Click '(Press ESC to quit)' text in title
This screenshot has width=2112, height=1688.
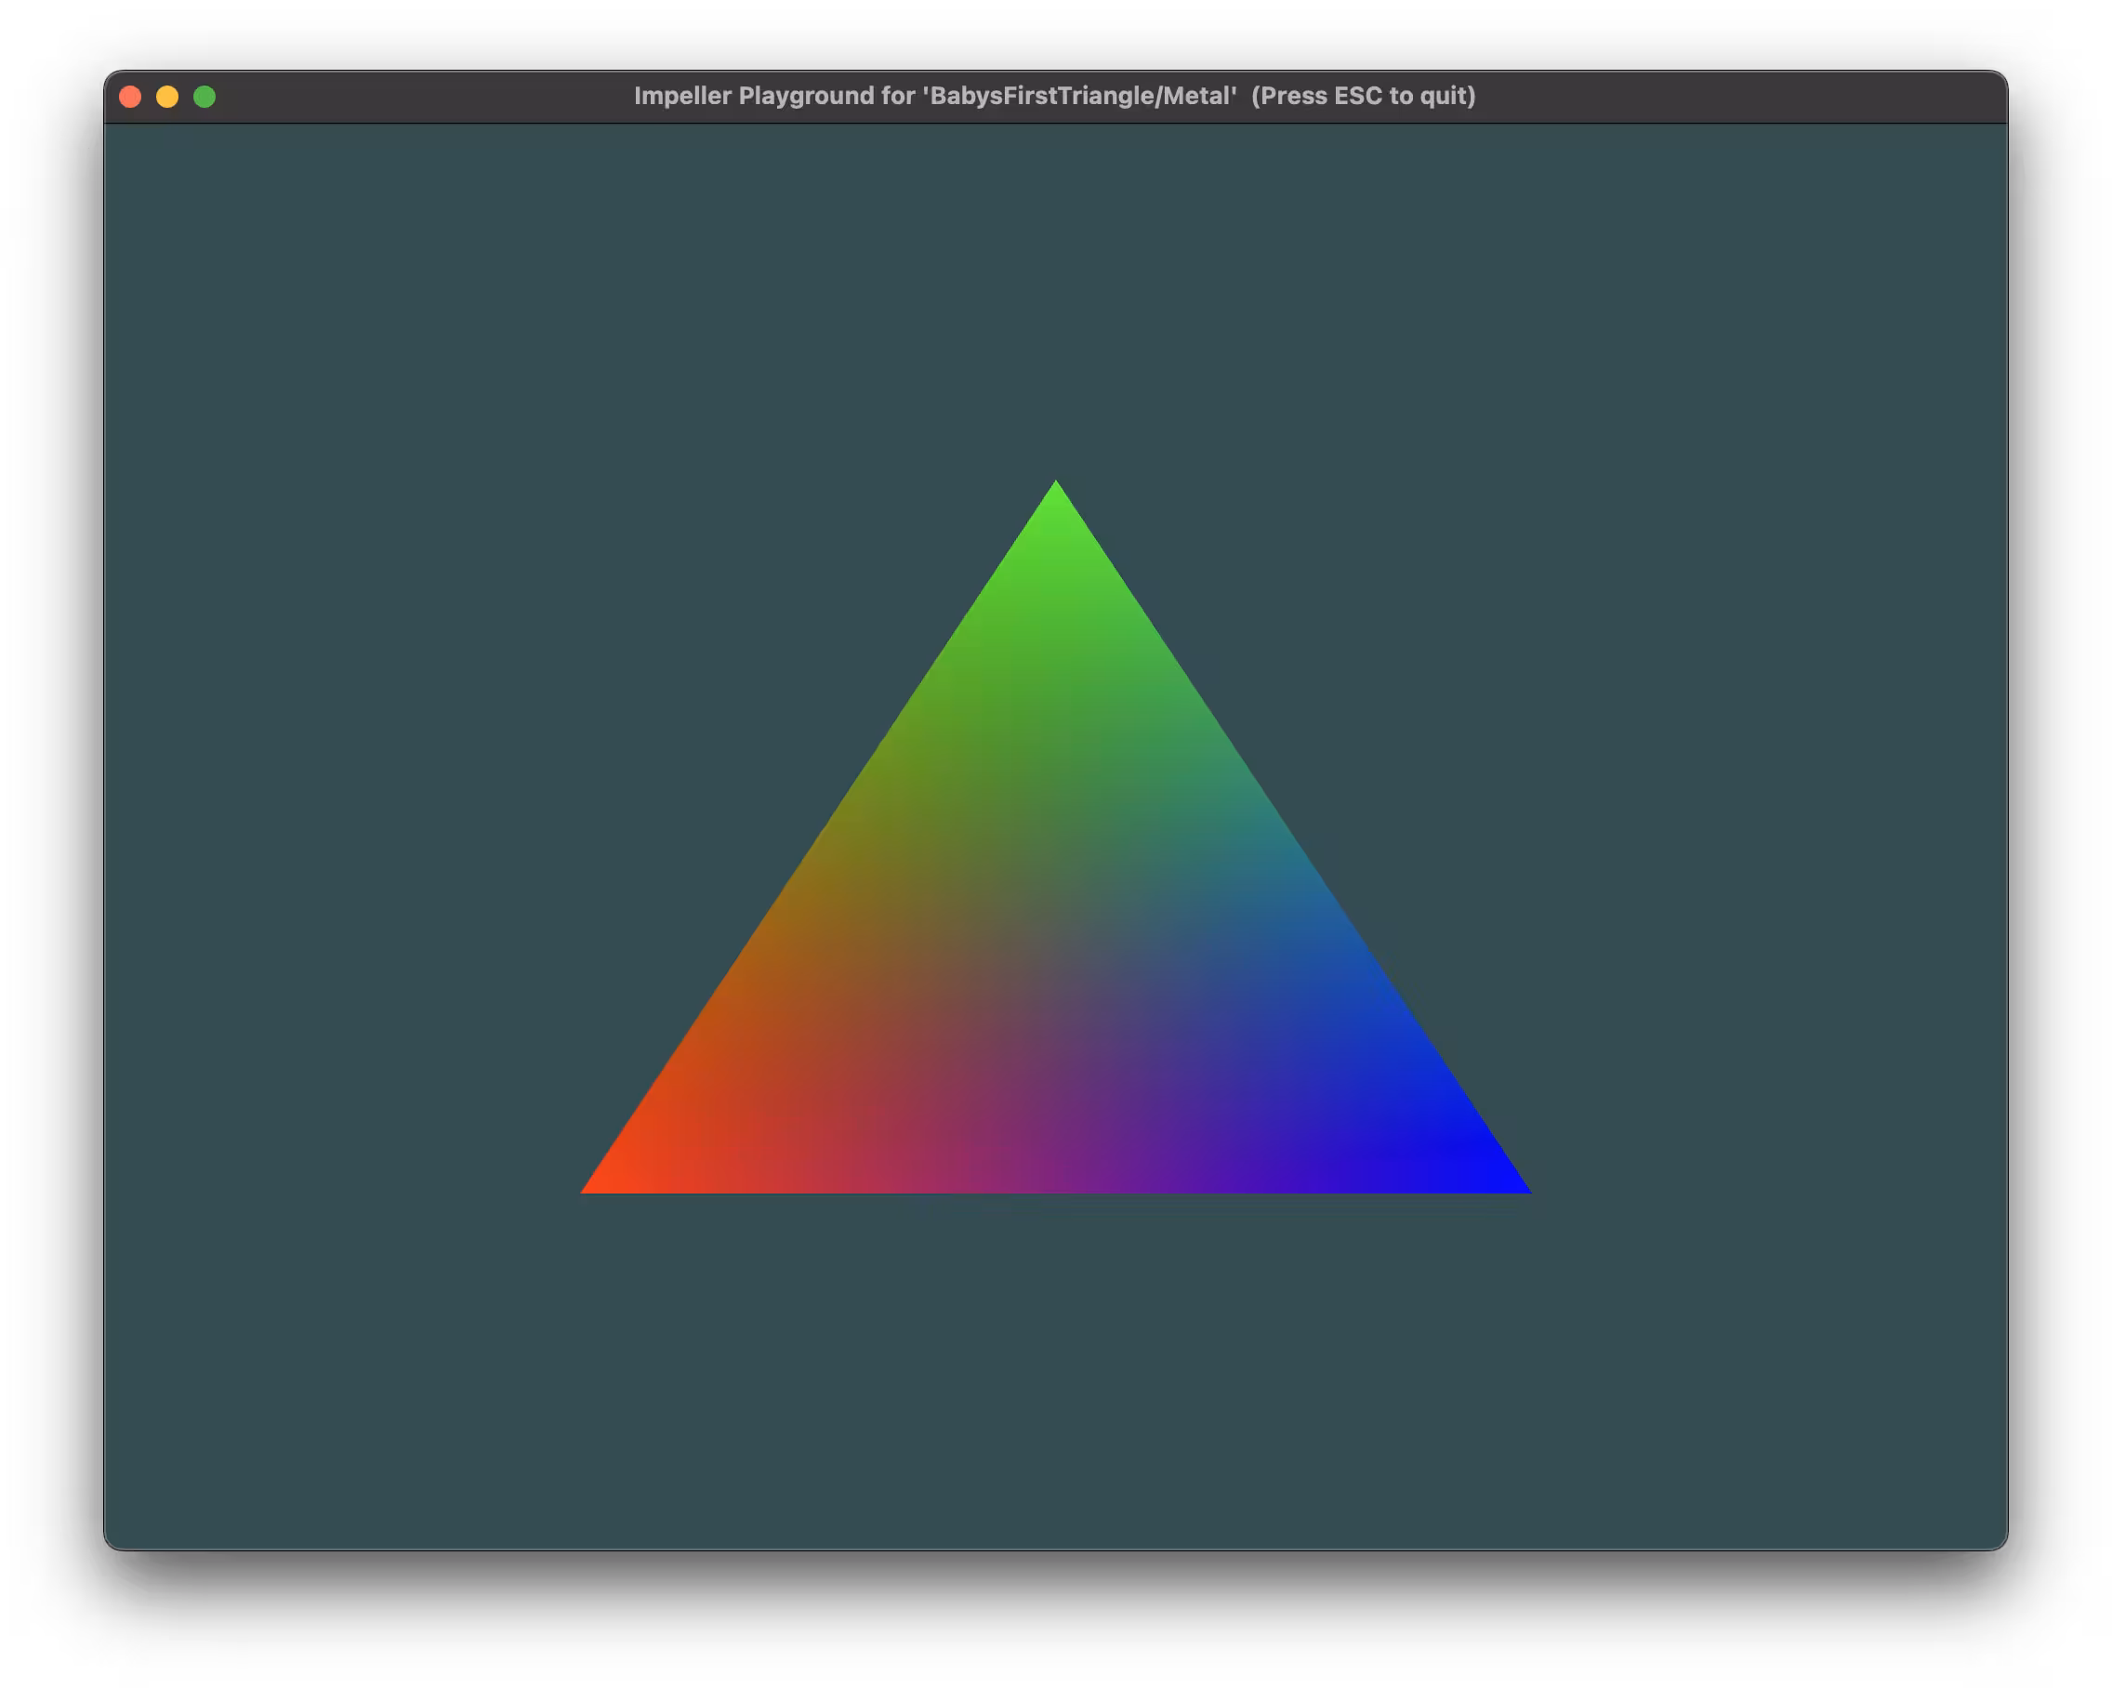1363,96
